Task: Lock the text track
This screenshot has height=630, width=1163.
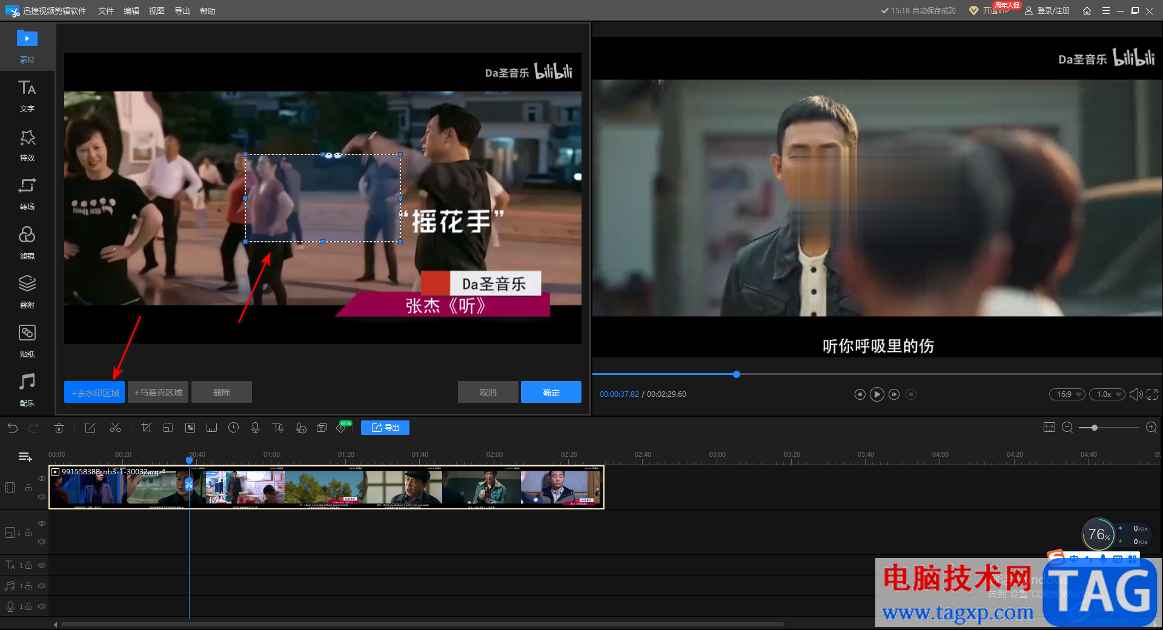Action: coord(28,565)
